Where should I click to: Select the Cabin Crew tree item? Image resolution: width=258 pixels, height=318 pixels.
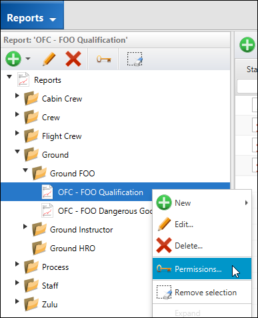[62, 99]
